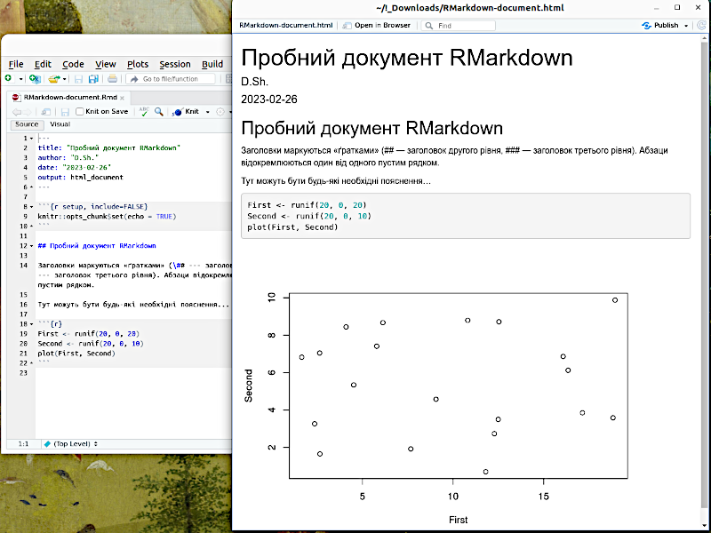The height and width of the screenshot is (533, 711).
Task: Collapse the setup chunk fold at line 8
Action: (x=31, y=207)
